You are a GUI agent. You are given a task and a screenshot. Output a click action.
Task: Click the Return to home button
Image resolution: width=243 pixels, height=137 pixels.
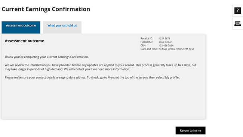coord(190,131)
